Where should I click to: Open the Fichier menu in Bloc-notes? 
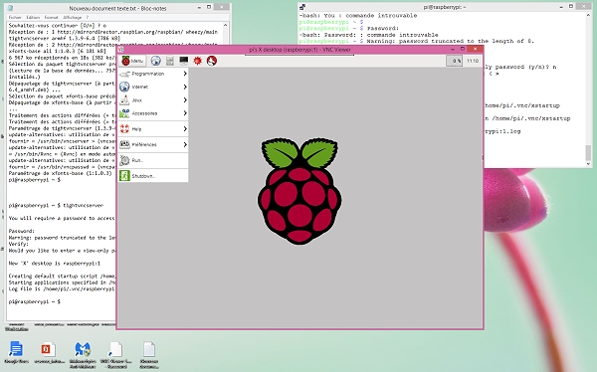pyautogui.click(x=15, y=17)
